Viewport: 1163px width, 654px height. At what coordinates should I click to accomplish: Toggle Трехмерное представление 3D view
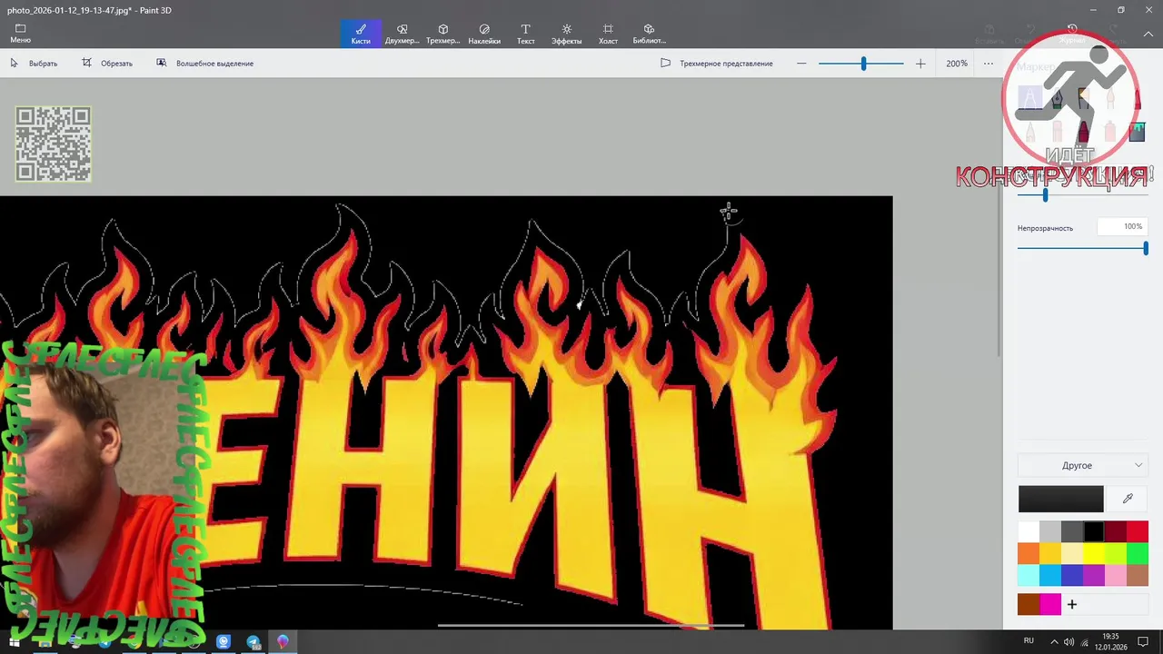coord(716,64)
